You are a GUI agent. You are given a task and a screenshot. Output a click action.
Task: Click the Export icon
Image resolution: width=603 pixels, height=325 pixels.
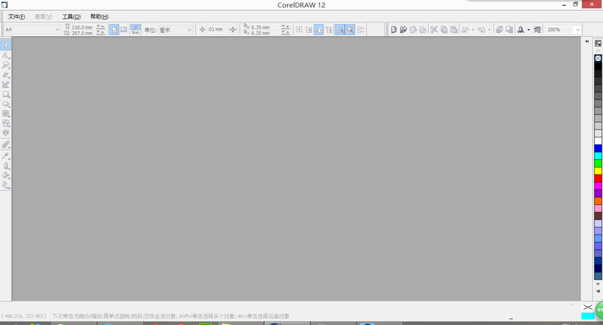point(509,30)
